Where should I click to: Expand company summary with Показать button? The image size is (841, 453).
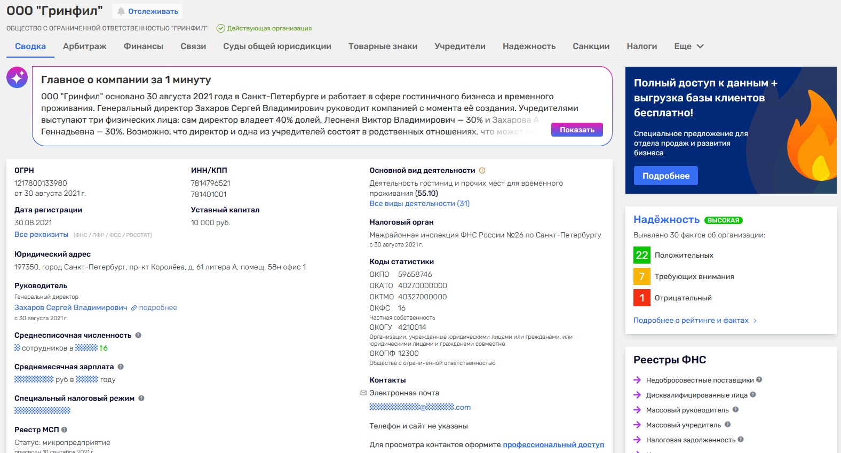pos(577,130)
